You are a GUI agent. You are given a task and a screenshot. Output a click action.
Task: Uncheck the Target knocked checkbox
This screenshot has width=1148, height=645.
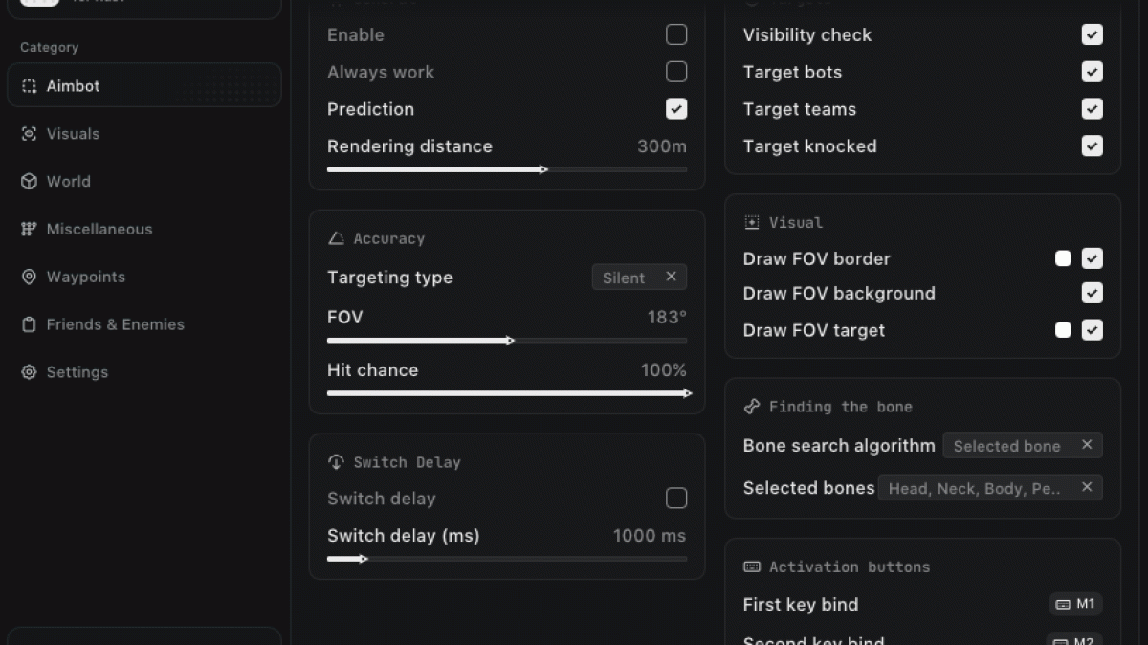point(1092,146)
